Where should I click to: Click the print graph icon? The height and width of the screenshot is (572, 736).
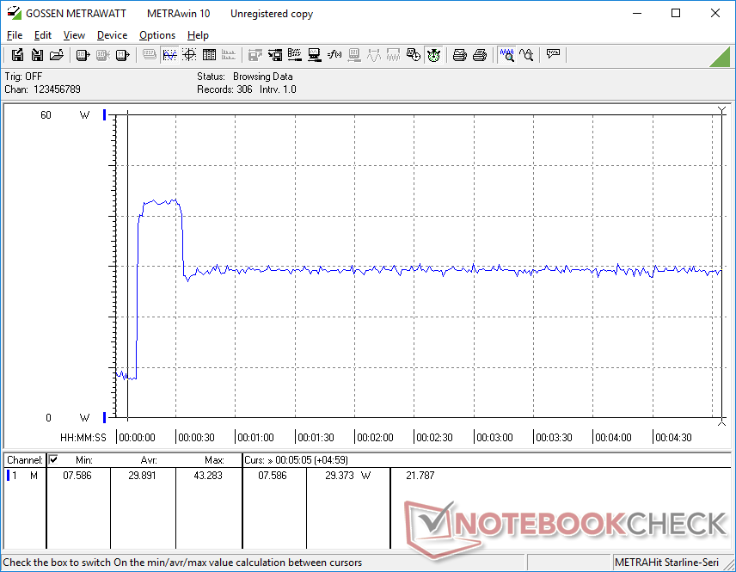459,55
